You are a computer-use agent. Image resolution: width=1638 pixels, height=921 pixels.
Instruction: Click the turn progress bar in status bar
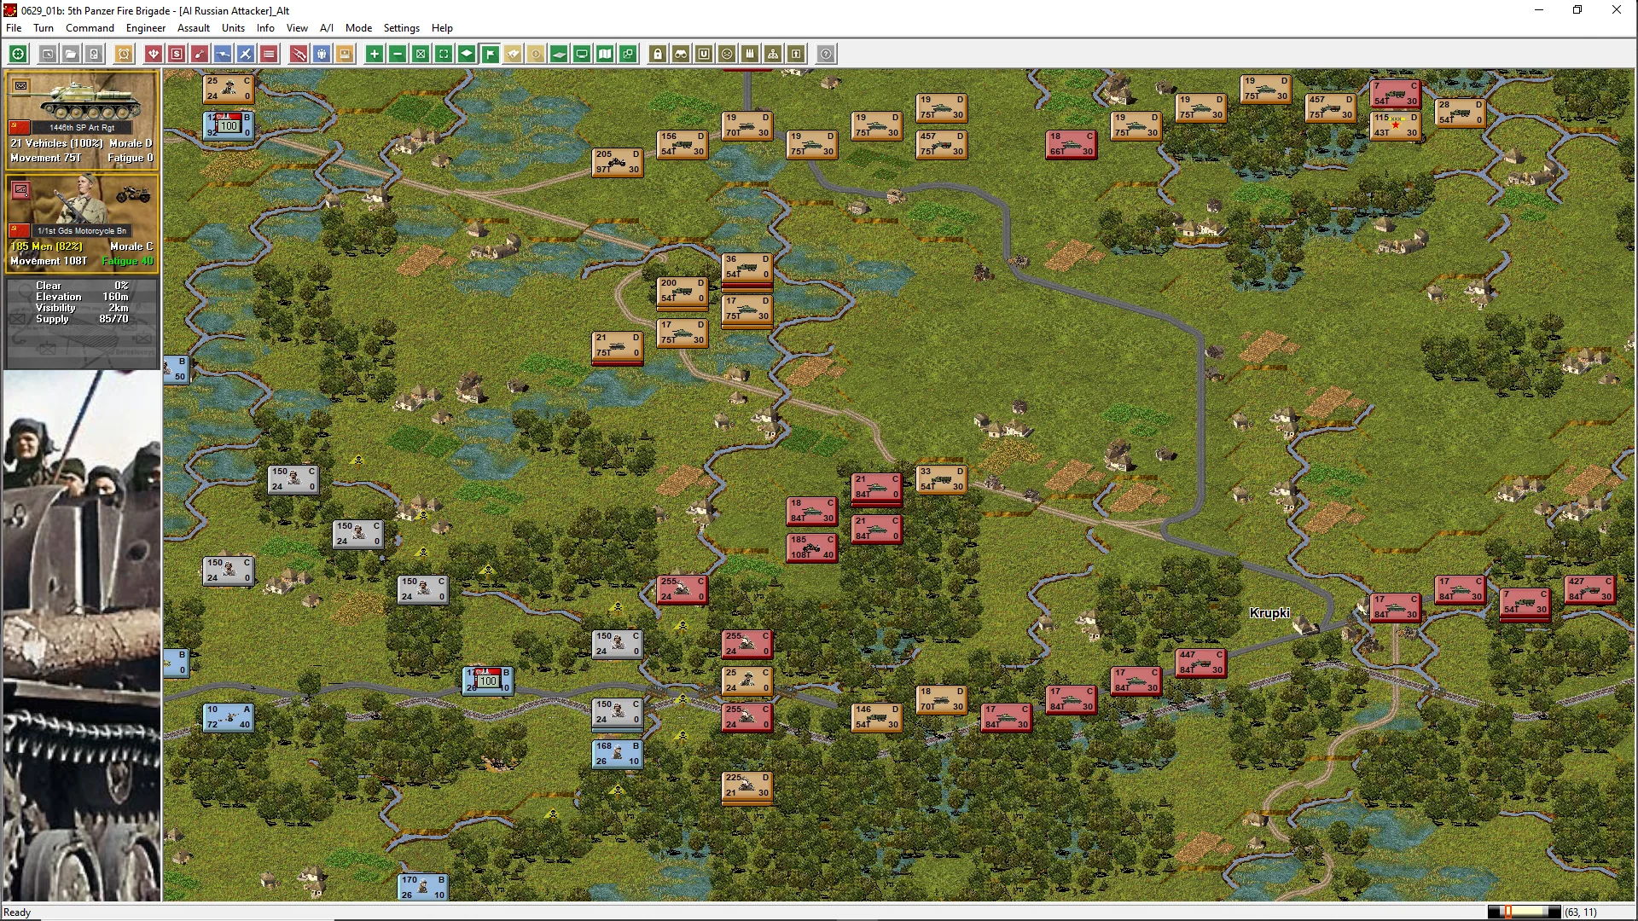tap(1524, 912)
